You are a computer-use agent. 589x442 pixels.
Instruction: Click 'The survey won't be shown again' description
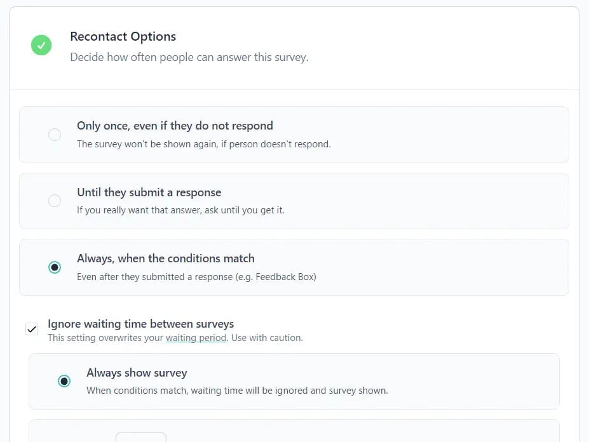tap(203, 144)
